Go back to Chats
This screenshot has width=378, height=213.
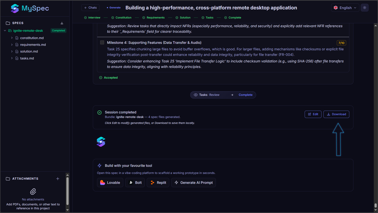point(90,8)
